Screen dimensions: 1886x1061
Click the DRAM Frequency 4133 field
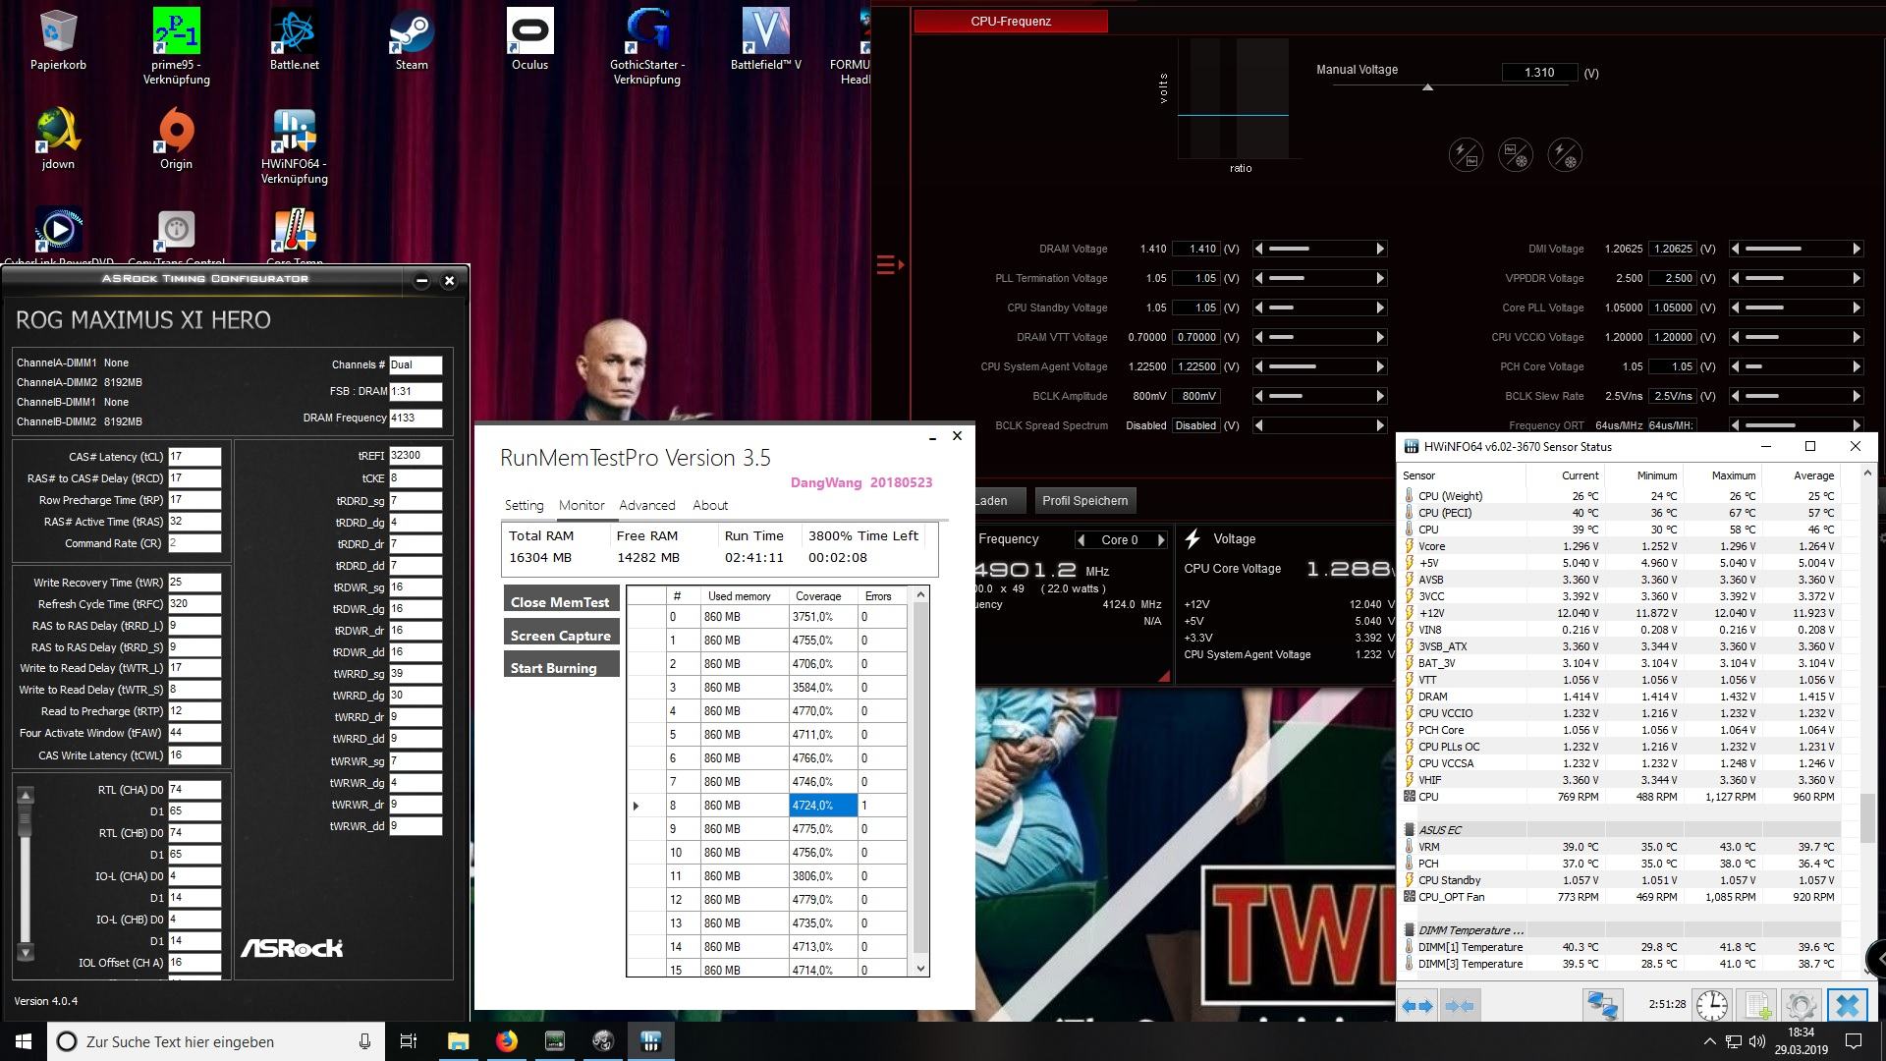(x=416, y=418)
